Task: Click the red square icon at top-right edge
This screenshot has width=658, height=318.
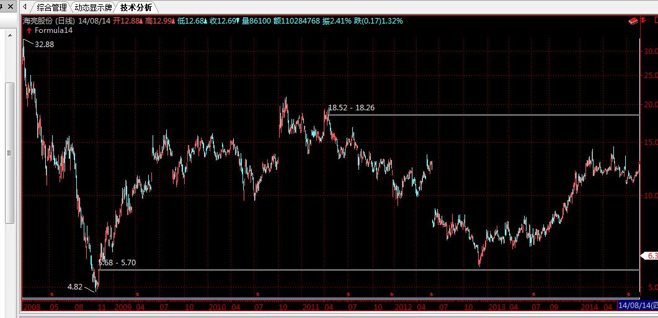Action: click(x=655, y=20)
